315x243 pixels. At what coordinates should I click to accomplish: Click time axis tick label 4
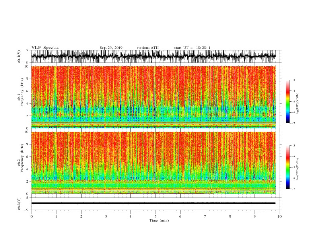130,216
